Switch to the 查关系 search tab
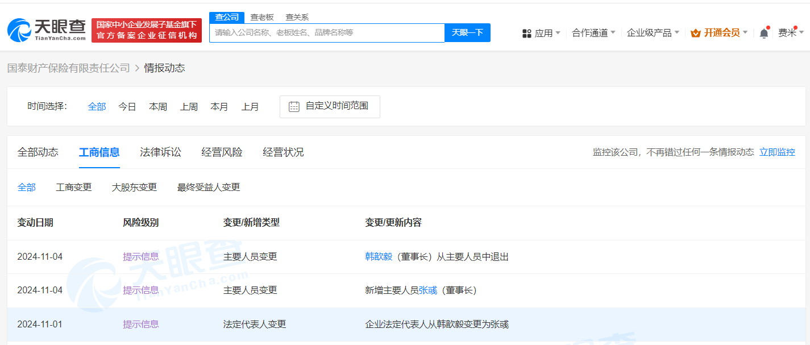This screenshot has width=810, height=345. pyautogui.click(x=297, y=17)
